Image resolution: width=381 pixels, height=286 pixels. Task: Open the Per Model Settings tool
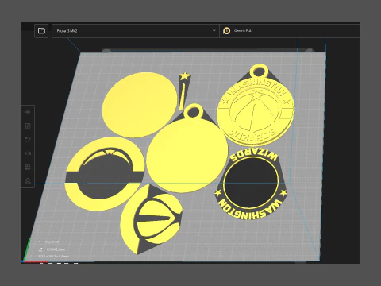(x=28, y=167)
